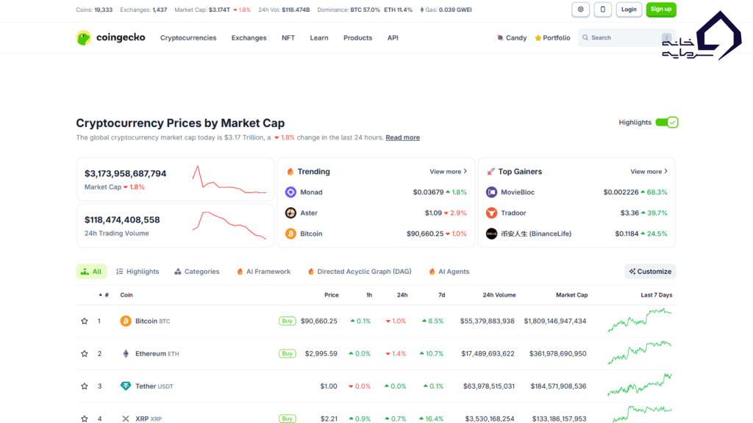Open the settings gear icon
The height and width of the screenshot is (423, 753).
[x=579, y=10]
